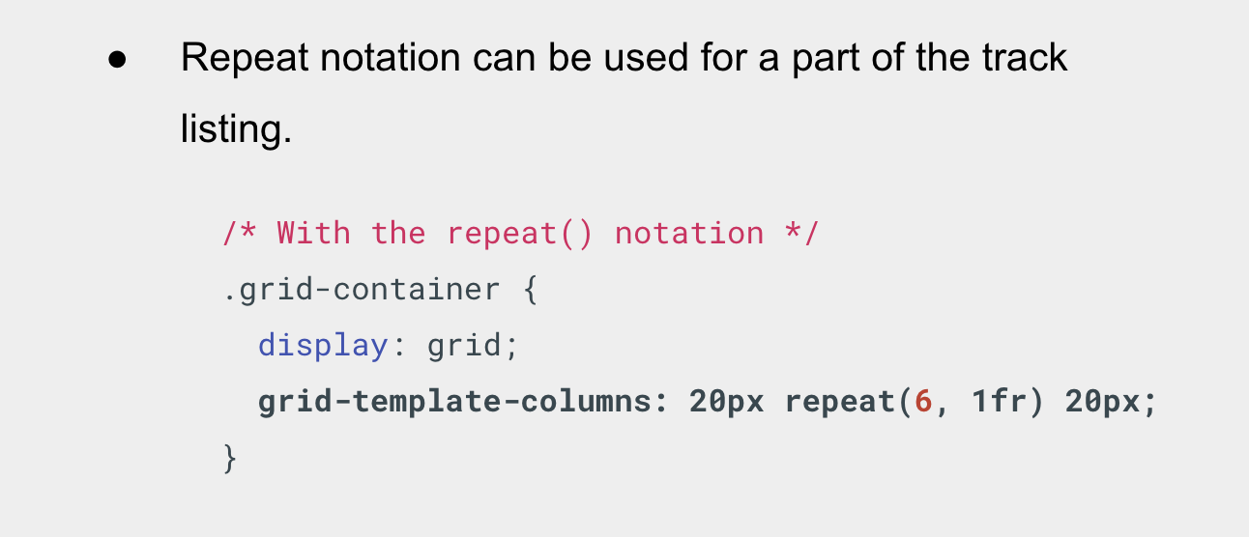The image size is (1249, 537).
Task: Click the ".grid-container" selector
Action: click(362, 290)
